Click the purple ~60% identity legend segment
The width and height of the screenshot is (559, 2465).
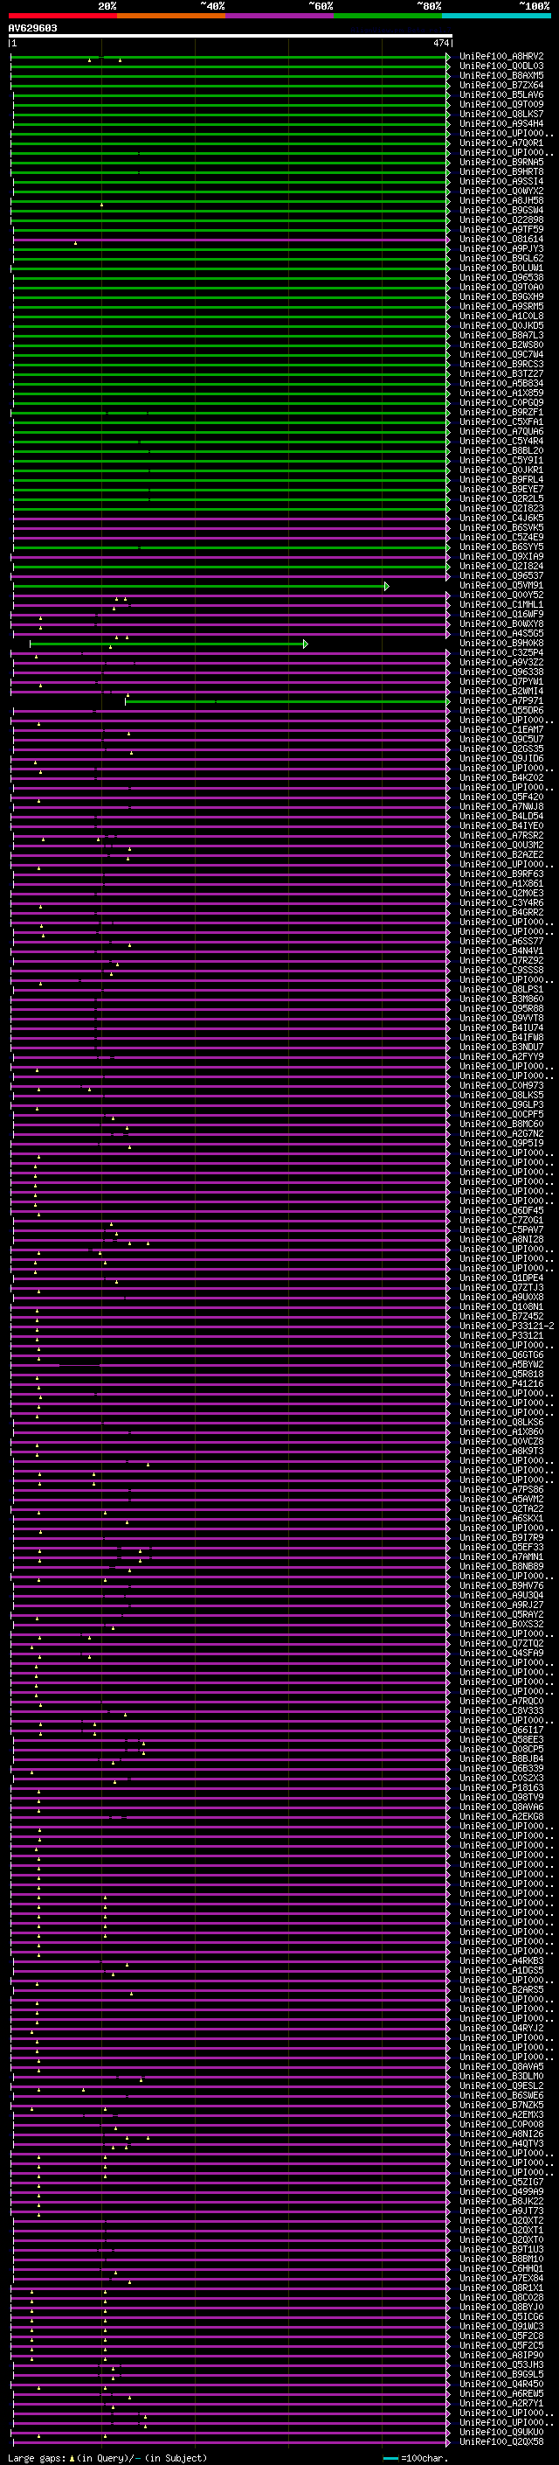click(x=280, y=16)
